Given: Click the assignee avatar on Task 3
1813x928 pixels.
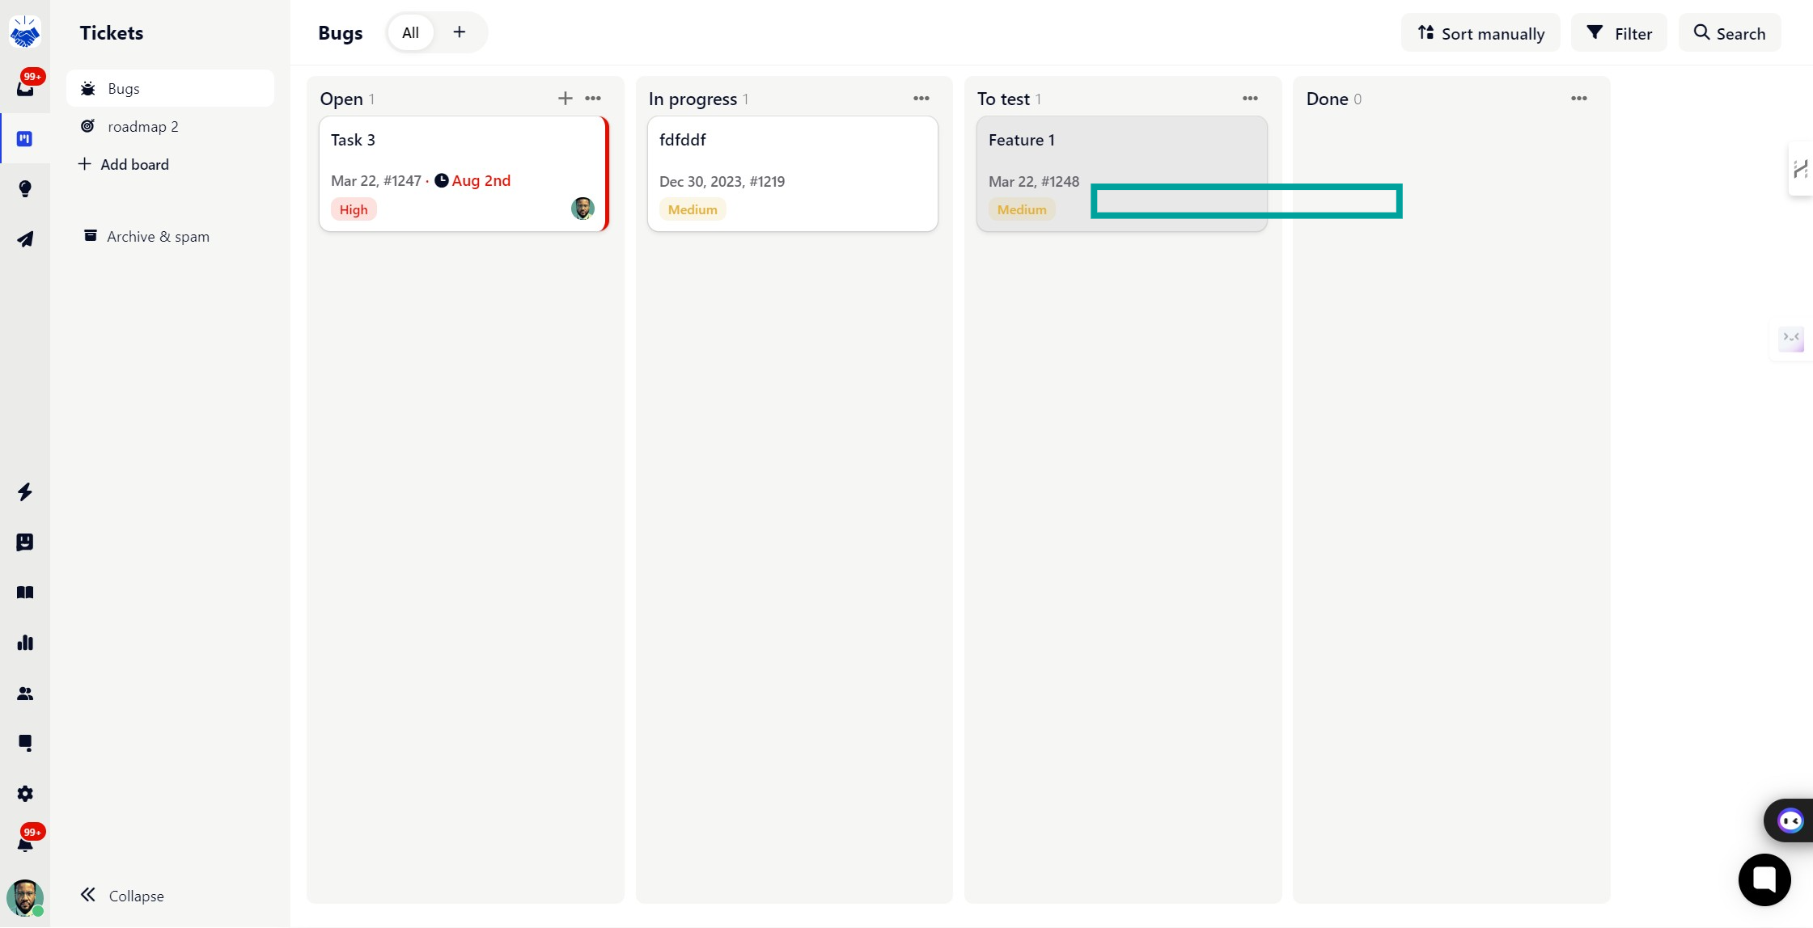Looking at the screenshot, I should point(582,209).
